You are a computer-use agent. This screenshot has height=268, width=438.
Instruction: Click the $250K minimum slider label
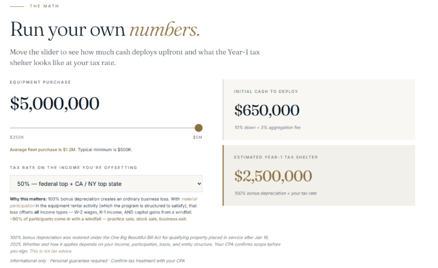tap(17, 137)
